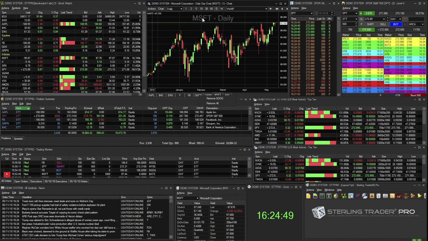This screenshot has height=241, width=428.
Task: Click the AAPL green-red last trend bar
Action: coord(67,24)
